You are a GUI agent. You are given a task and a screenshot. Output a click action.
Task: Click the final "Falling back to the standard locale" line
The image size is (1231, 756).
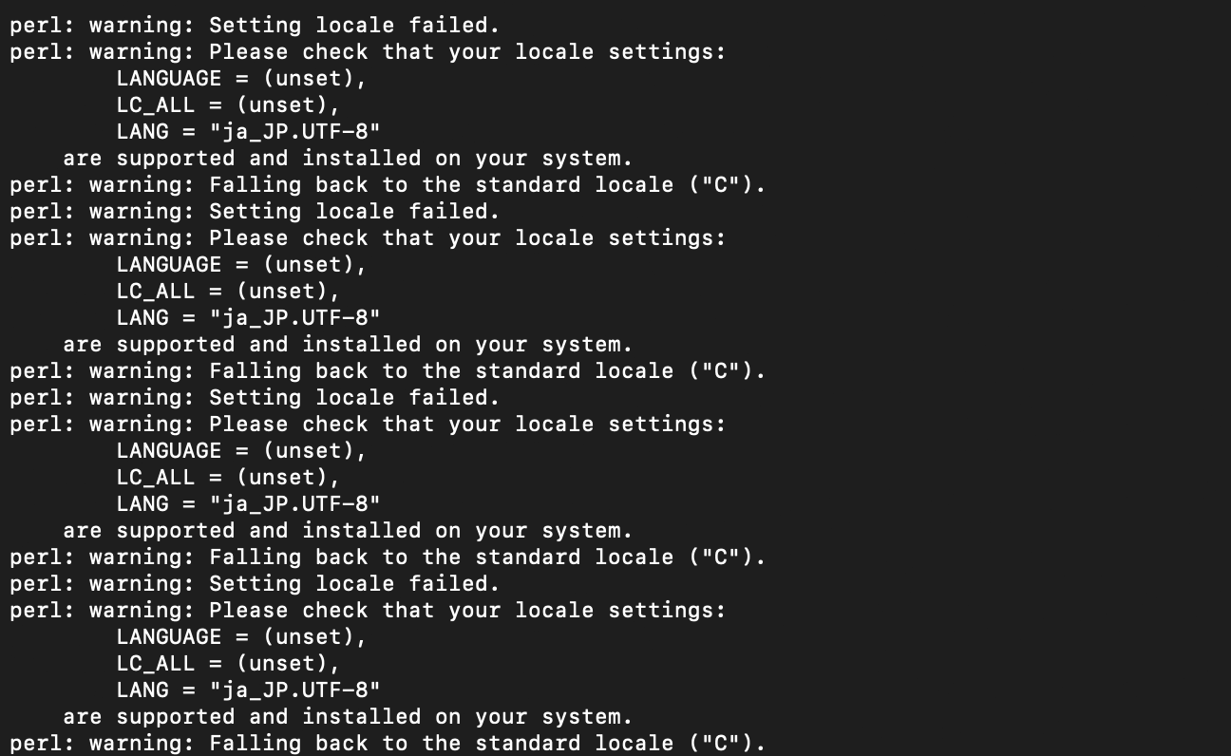[388, 744]
